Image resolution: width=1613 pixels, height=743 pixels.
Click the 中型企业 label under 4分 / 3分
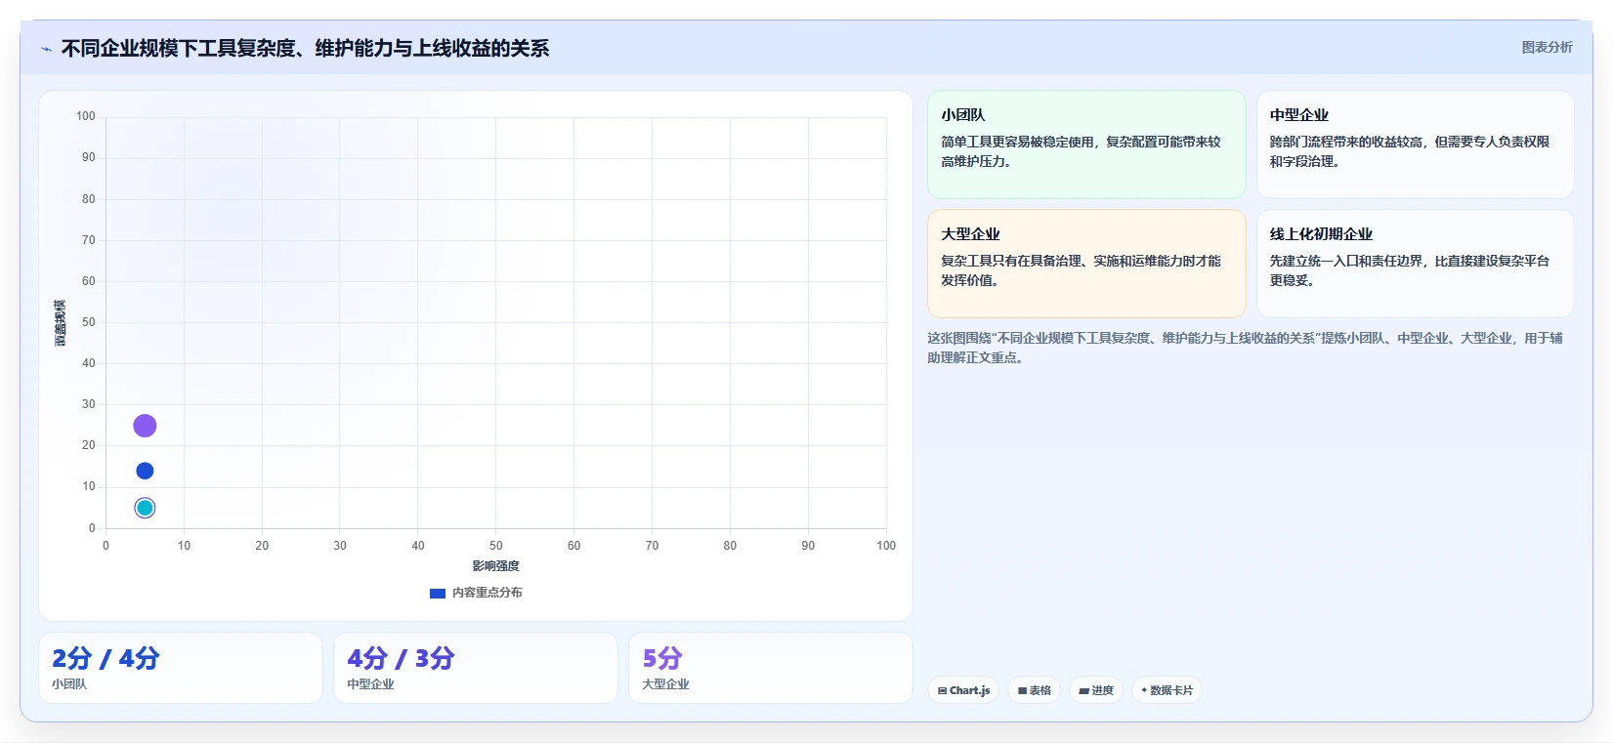(370, 684)
